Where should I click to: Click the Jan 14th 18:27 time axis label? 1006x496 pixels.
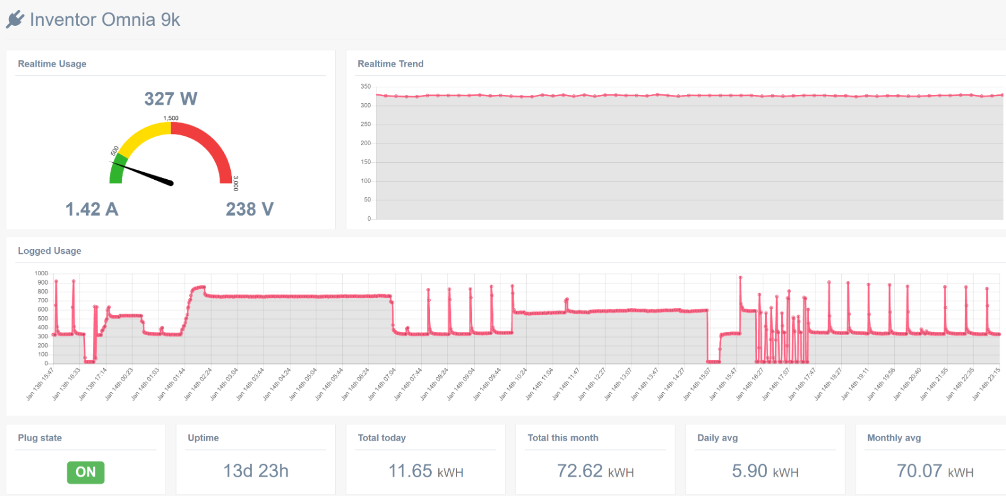click(829, 384)
